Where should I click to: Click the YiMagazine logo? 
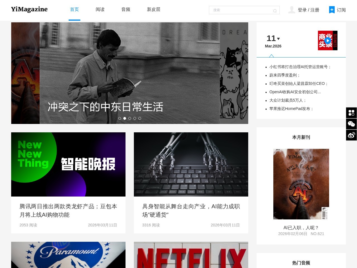29,9
